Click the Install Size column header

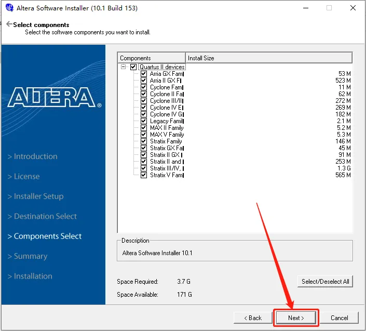tap(269, 58)
